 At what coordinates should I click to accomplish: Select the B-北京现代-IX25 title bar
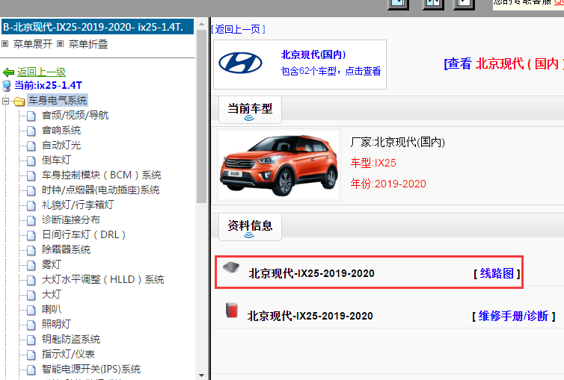click(x=97, y=27)
